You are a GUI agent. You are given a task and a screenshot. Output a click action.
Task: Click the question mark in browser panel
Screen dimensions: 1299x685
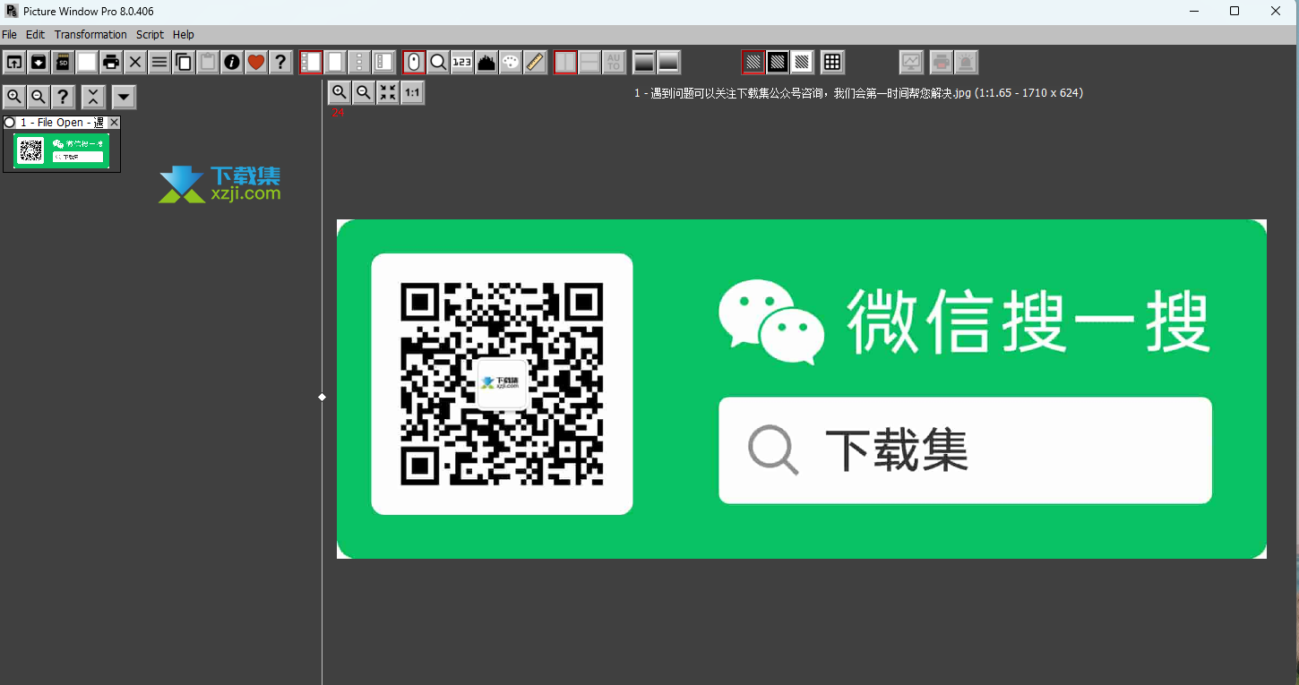[x=63, y=97]
